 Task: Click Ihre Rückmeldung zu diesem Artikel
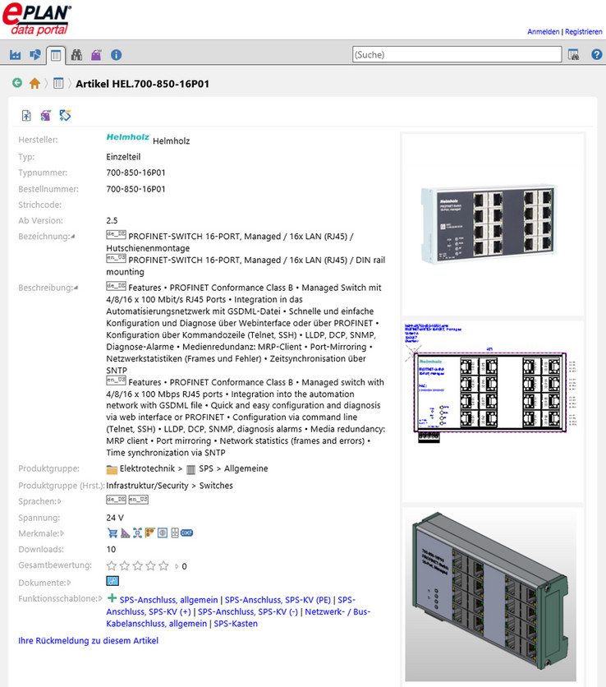pyautogui.click(x=88, y=640)
